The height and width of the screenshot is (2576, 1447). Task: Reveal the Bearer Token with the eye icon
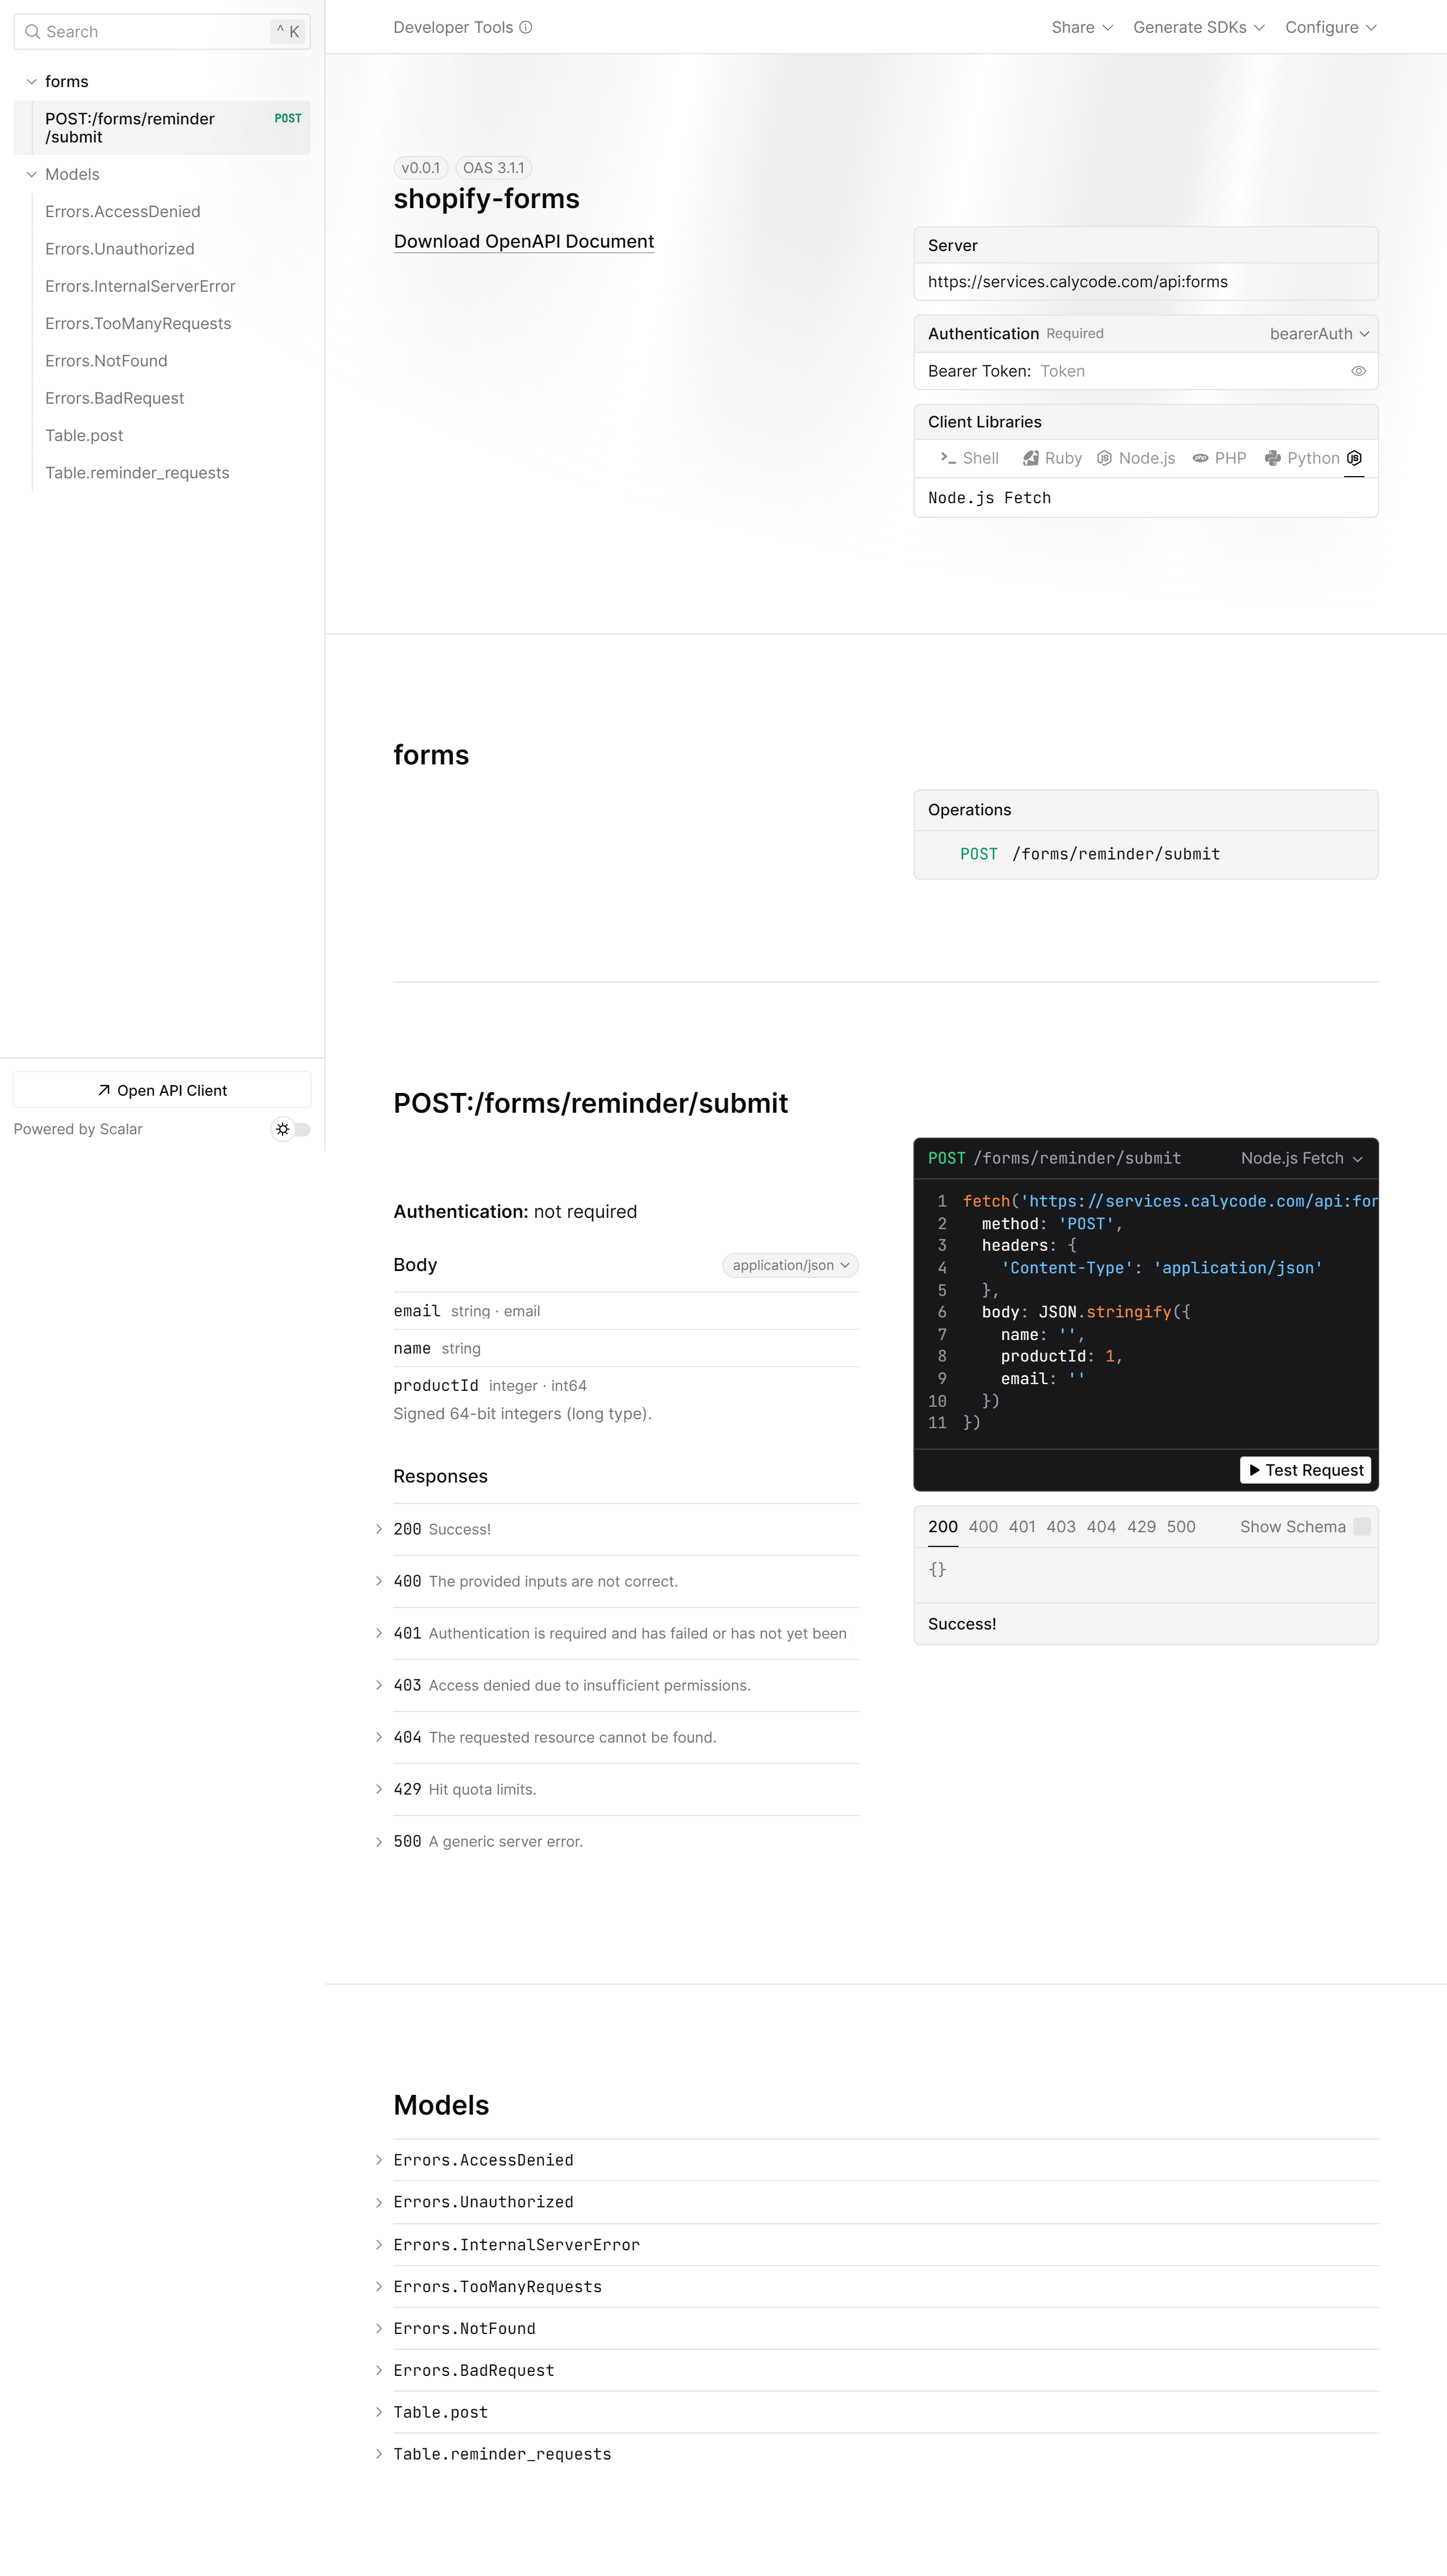(1358, 371)
